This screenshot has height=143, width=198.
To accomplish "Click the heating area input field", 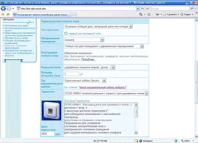I will coord(71,74).
